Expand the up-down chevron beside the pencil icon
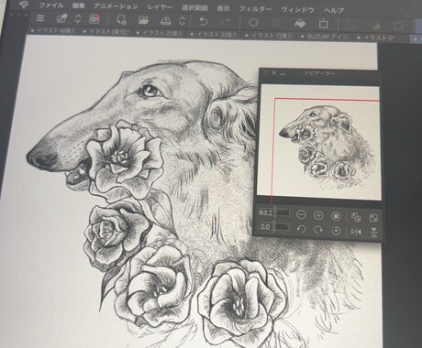This screenshot has width=422, height=348. [78, 19]
